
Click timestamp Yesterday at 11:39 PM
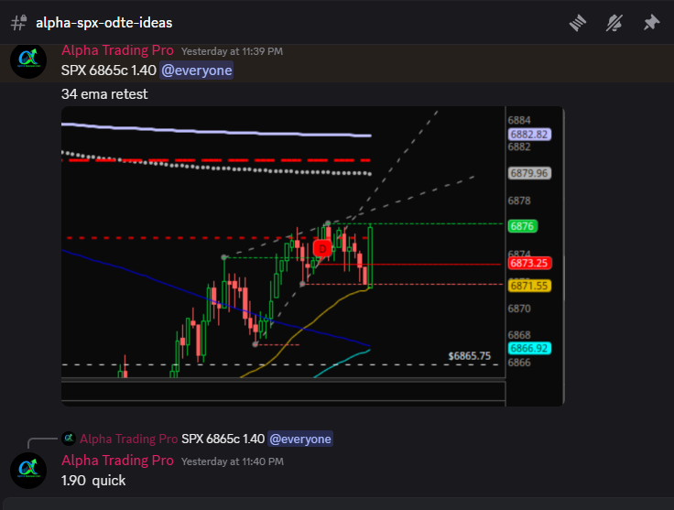click(x=232, y=51)
